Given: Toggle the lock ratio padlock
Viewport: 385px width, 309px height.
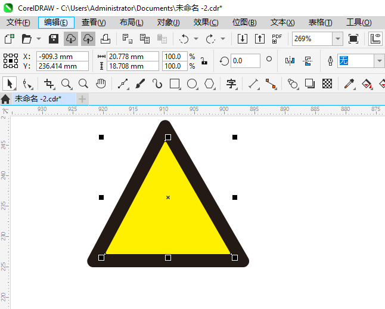Looking at the screenshot, I should coord(204,61).
